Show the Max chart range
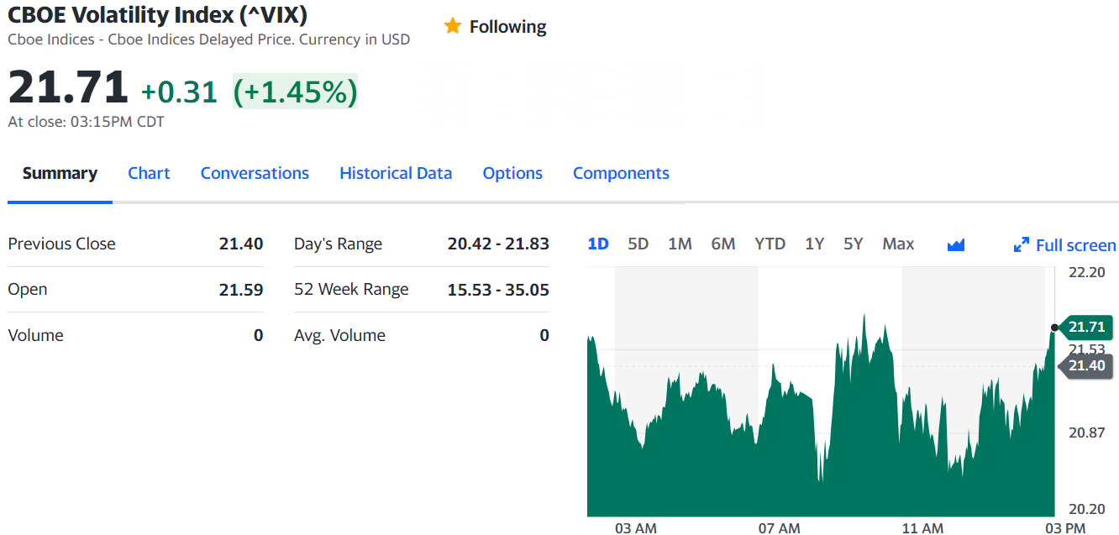This screenshot has width=1119, height=535. tap(898, 244)
